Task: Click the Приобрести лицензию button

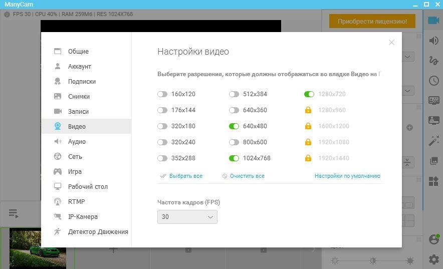Action: [x=372, y=21]
